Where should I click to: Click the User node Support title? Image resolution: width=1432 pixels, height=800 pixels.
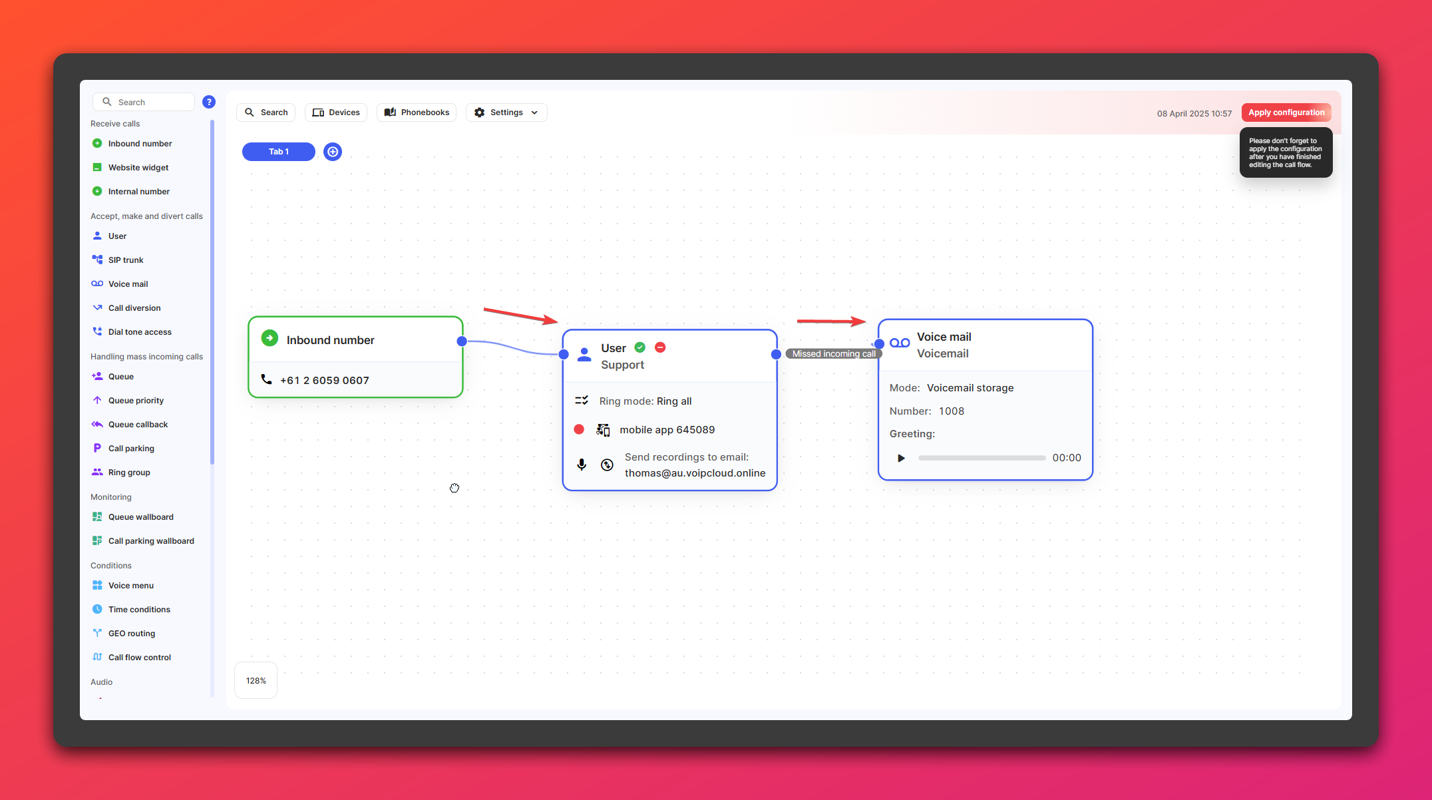tap(622, 365)
